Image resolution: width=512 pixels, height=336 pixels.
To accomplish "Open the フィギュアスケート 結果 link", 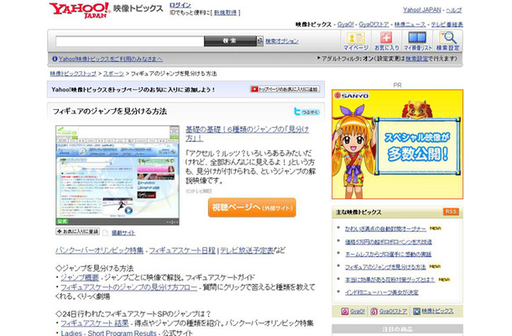I will click(95, 323).
